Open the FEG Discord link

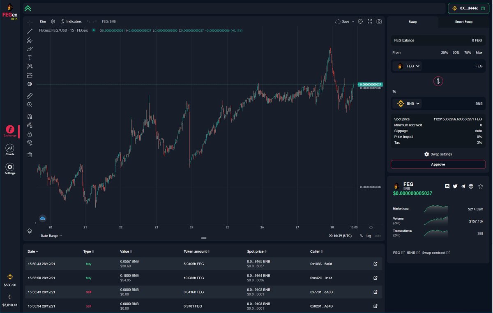tap(447, 186)
